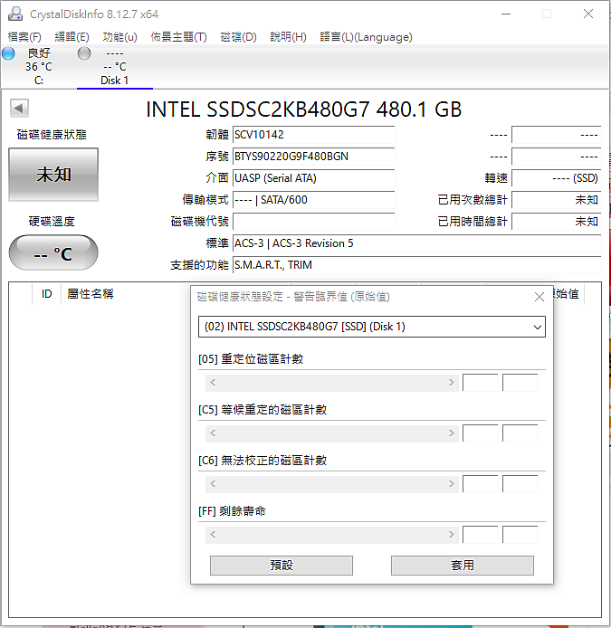Click second value box of [C6] 無法校正的磁區計數
Image resolution: width=611 pixels, height=628 pixels.
pos(520,484)
